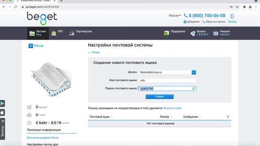Screen dimensions: 260x146
Task: Click the 'Полезная информация' heading
Action: click(x=44, y=130)
